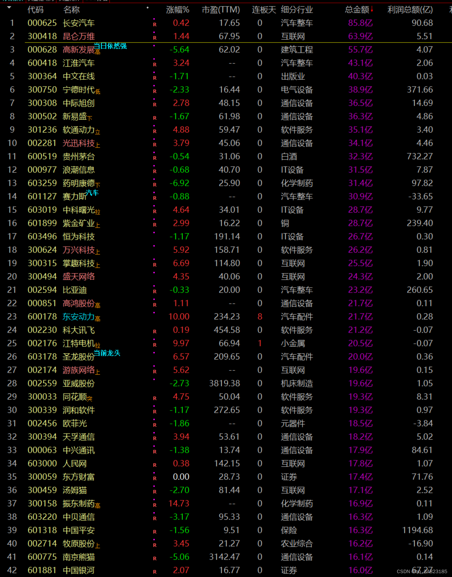
Task: Click the R margin icon for 贵州茅台
Action: pyautogui.click(x=154, y=158)
